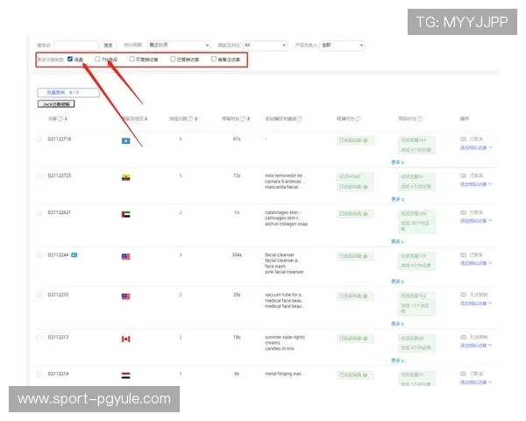526x421 pixels.
Task: Click the 搜索 search button
Action: pos(108,45)
